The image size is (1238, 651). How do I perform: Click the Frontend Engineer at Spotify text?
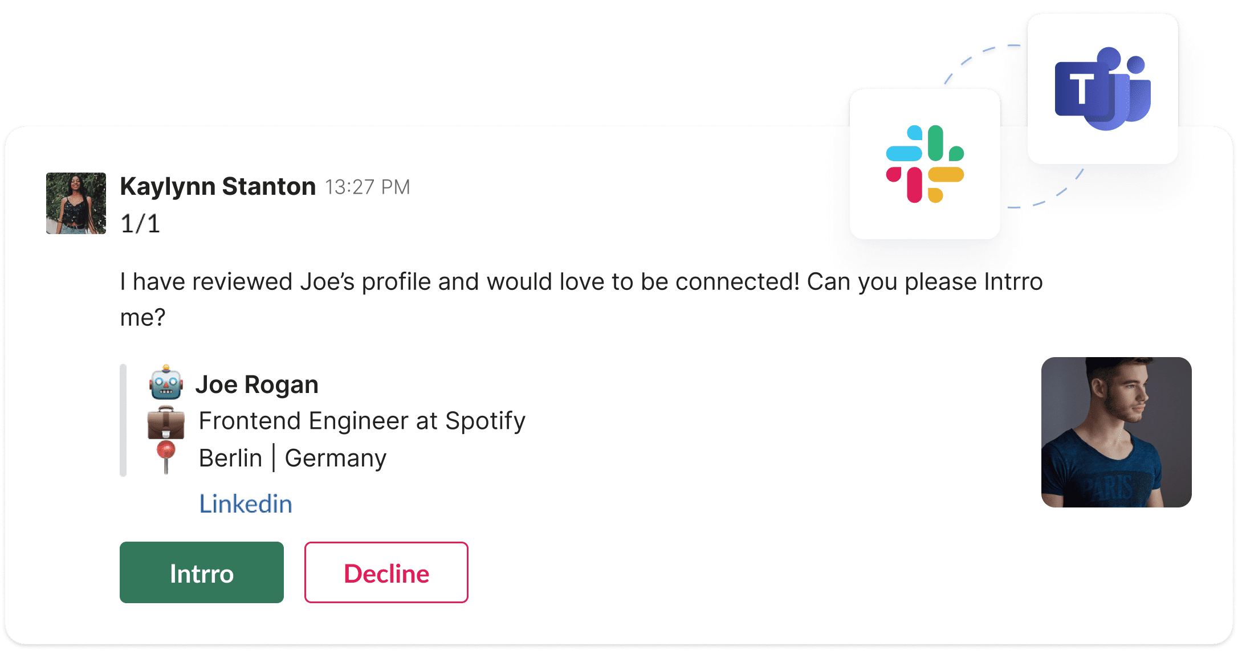pos(362,421)
